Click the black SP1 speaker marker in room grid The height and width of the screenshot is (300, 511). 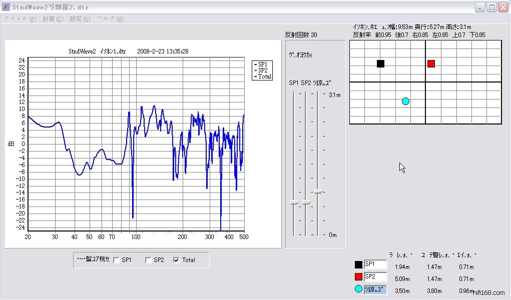[380, 63]
